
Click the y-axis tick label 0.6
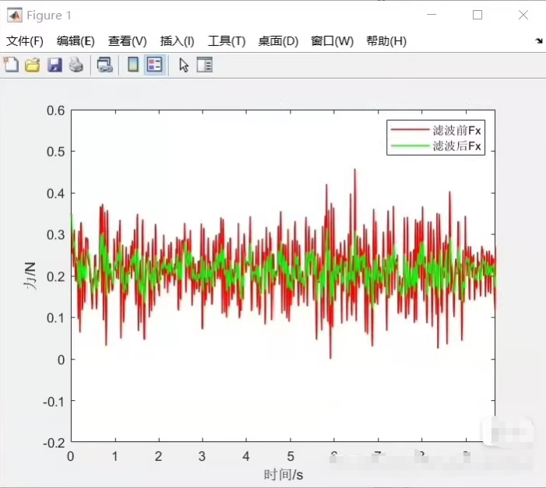coord(56,111)
